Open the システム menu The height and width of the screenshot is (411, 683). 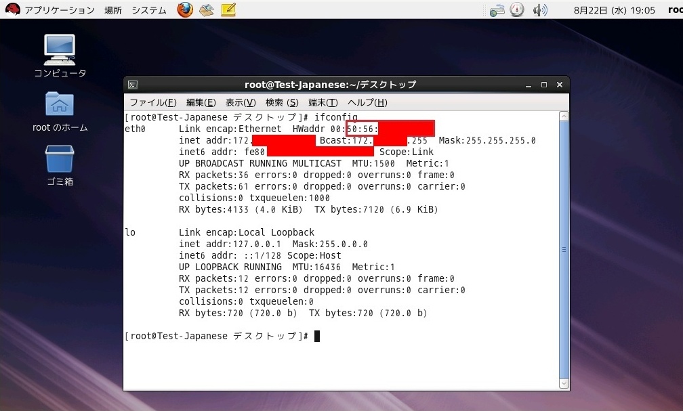point(149,10)
